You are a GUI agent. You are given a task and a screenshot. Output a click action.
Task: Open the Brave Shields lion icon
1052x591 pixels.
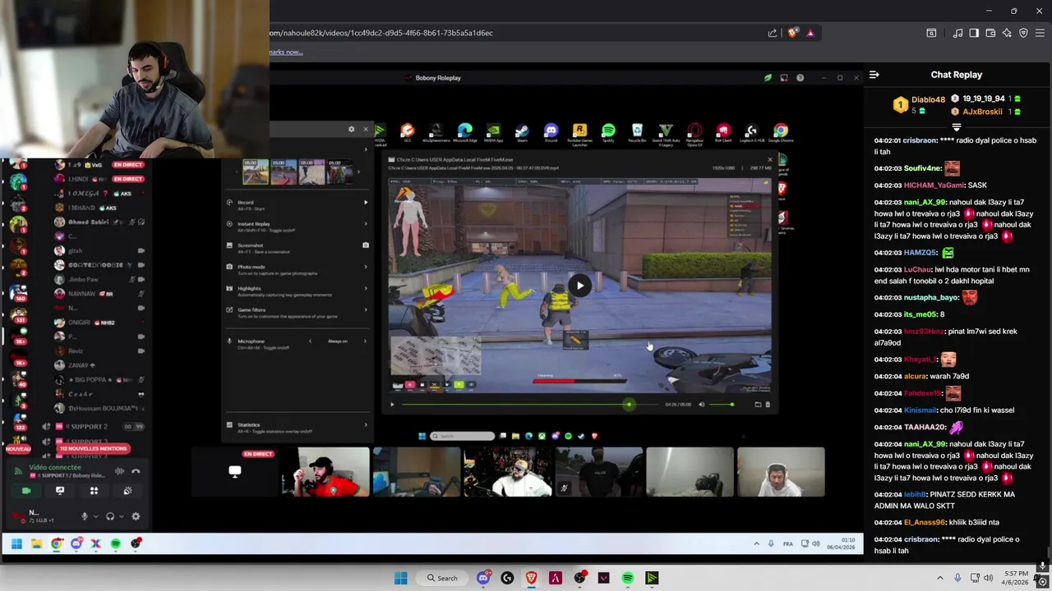(x=793, y=33)
